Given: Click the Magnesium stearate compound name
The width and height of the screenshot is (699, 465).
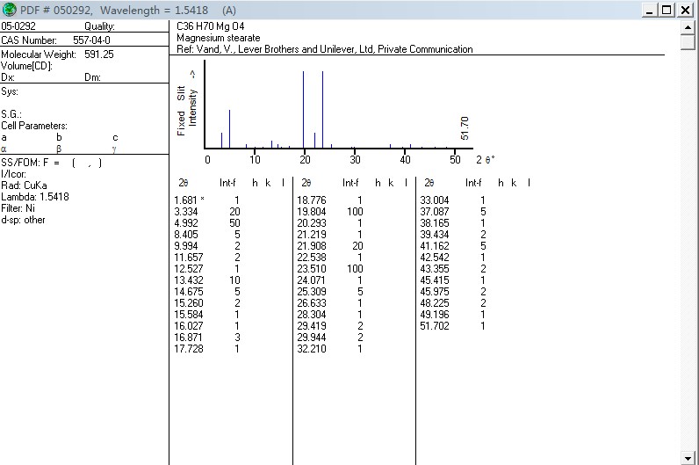Looking at the screenshot, I should [219, 38].
